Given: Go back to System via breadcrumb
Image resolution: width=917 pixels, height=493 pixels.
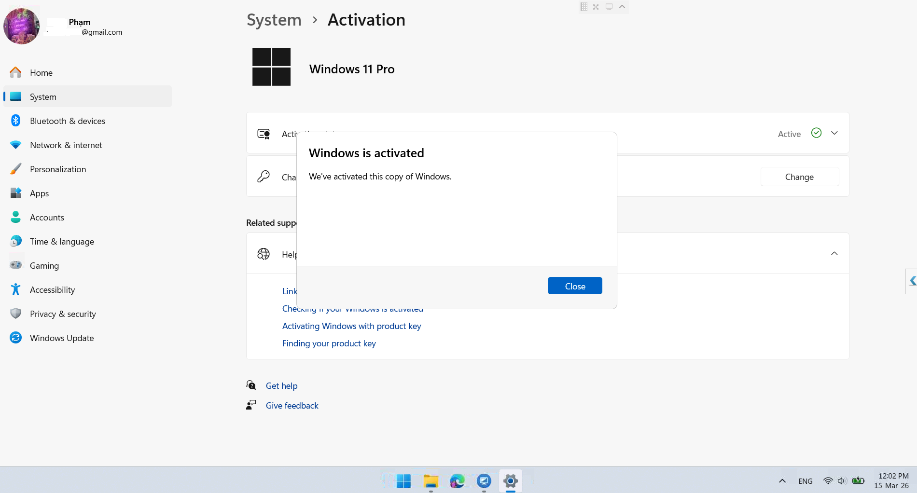Looking at the screenshot, I should click(274, 20).
